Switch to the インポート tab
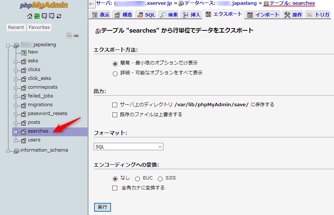This screenshot has height=215, width=334. 263,15
